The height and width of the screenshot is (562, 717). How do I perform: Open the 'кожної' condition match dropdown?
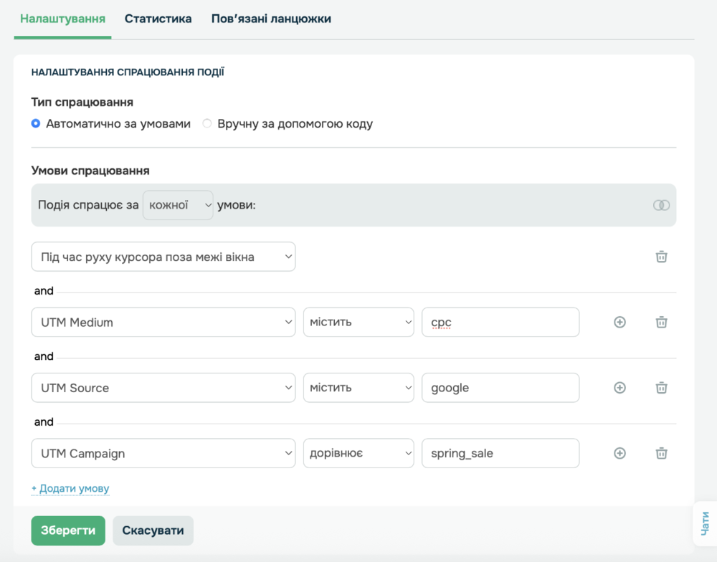(x=178, y=205)
